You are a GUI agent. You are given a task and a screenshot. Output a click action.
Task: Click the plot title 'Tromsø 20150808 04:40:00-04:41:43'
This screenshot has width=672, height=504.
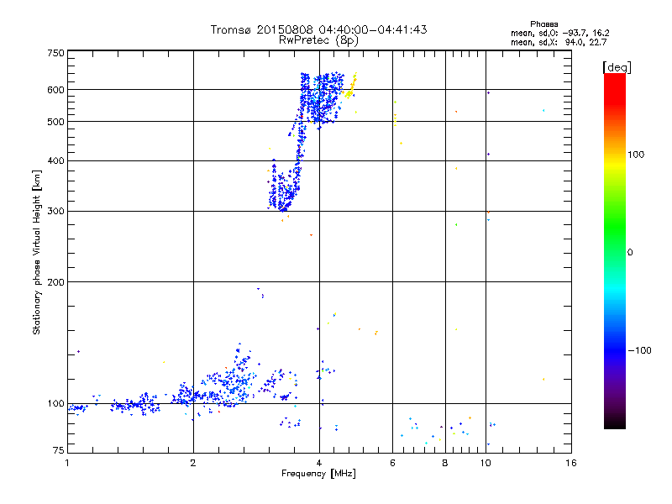[x=318, y=29]
